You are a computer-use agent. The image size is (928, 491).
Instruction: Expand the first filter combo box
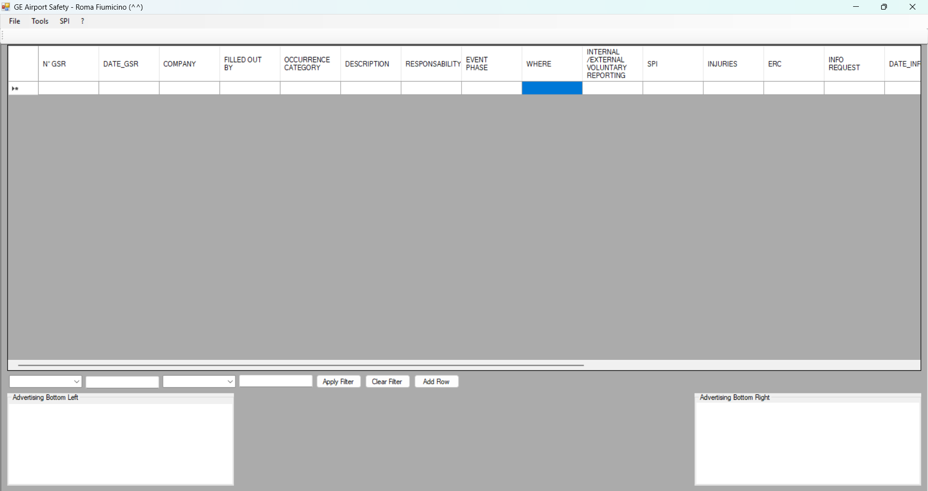[x=76, y=382]
